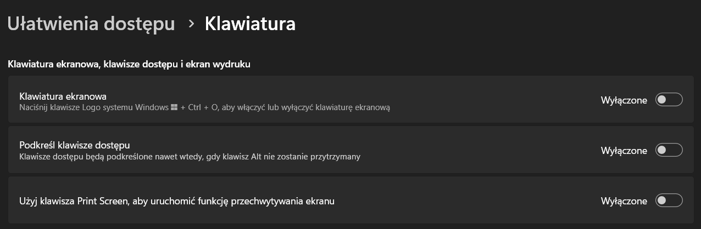Click Wyłączone label beside Podkreśl klawisze dostępu
Screen dimensions: 701x229
pos(624,151)
